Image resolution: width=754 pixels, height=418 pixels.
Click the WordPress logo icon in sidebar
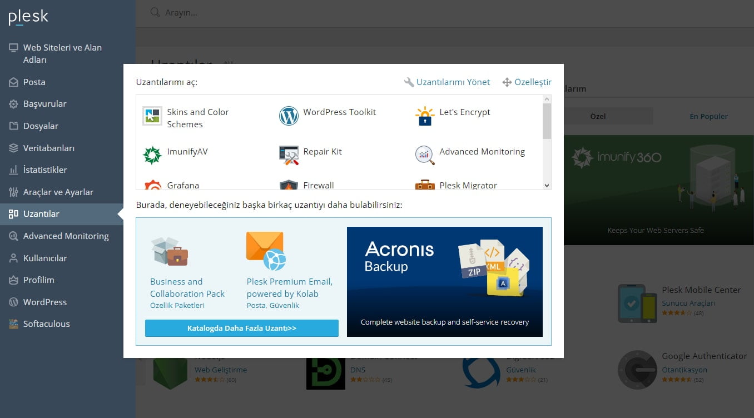(13, 302)
